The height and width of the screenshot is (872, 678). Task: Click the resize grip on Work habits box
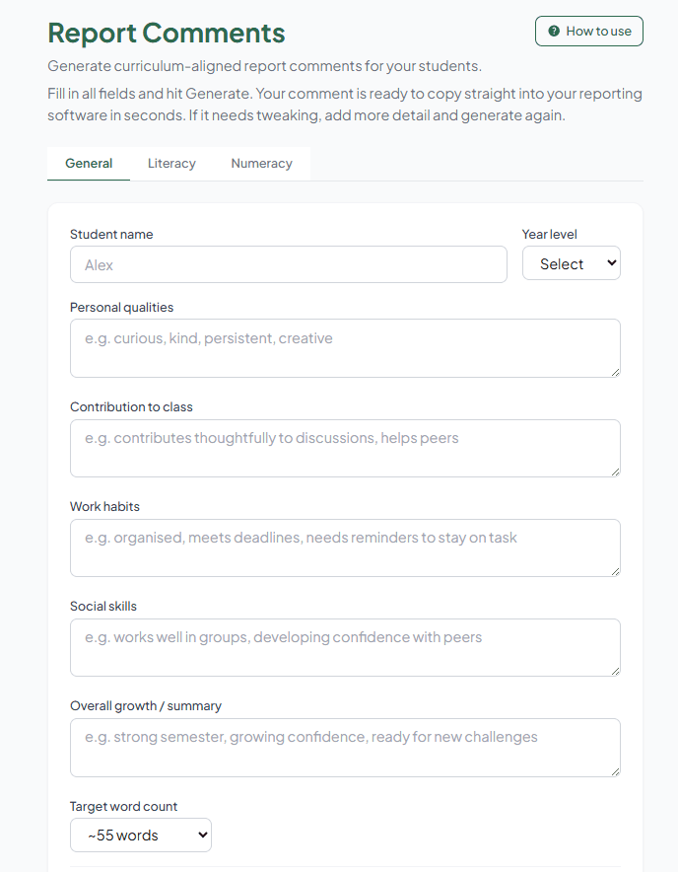pos(616,570)
